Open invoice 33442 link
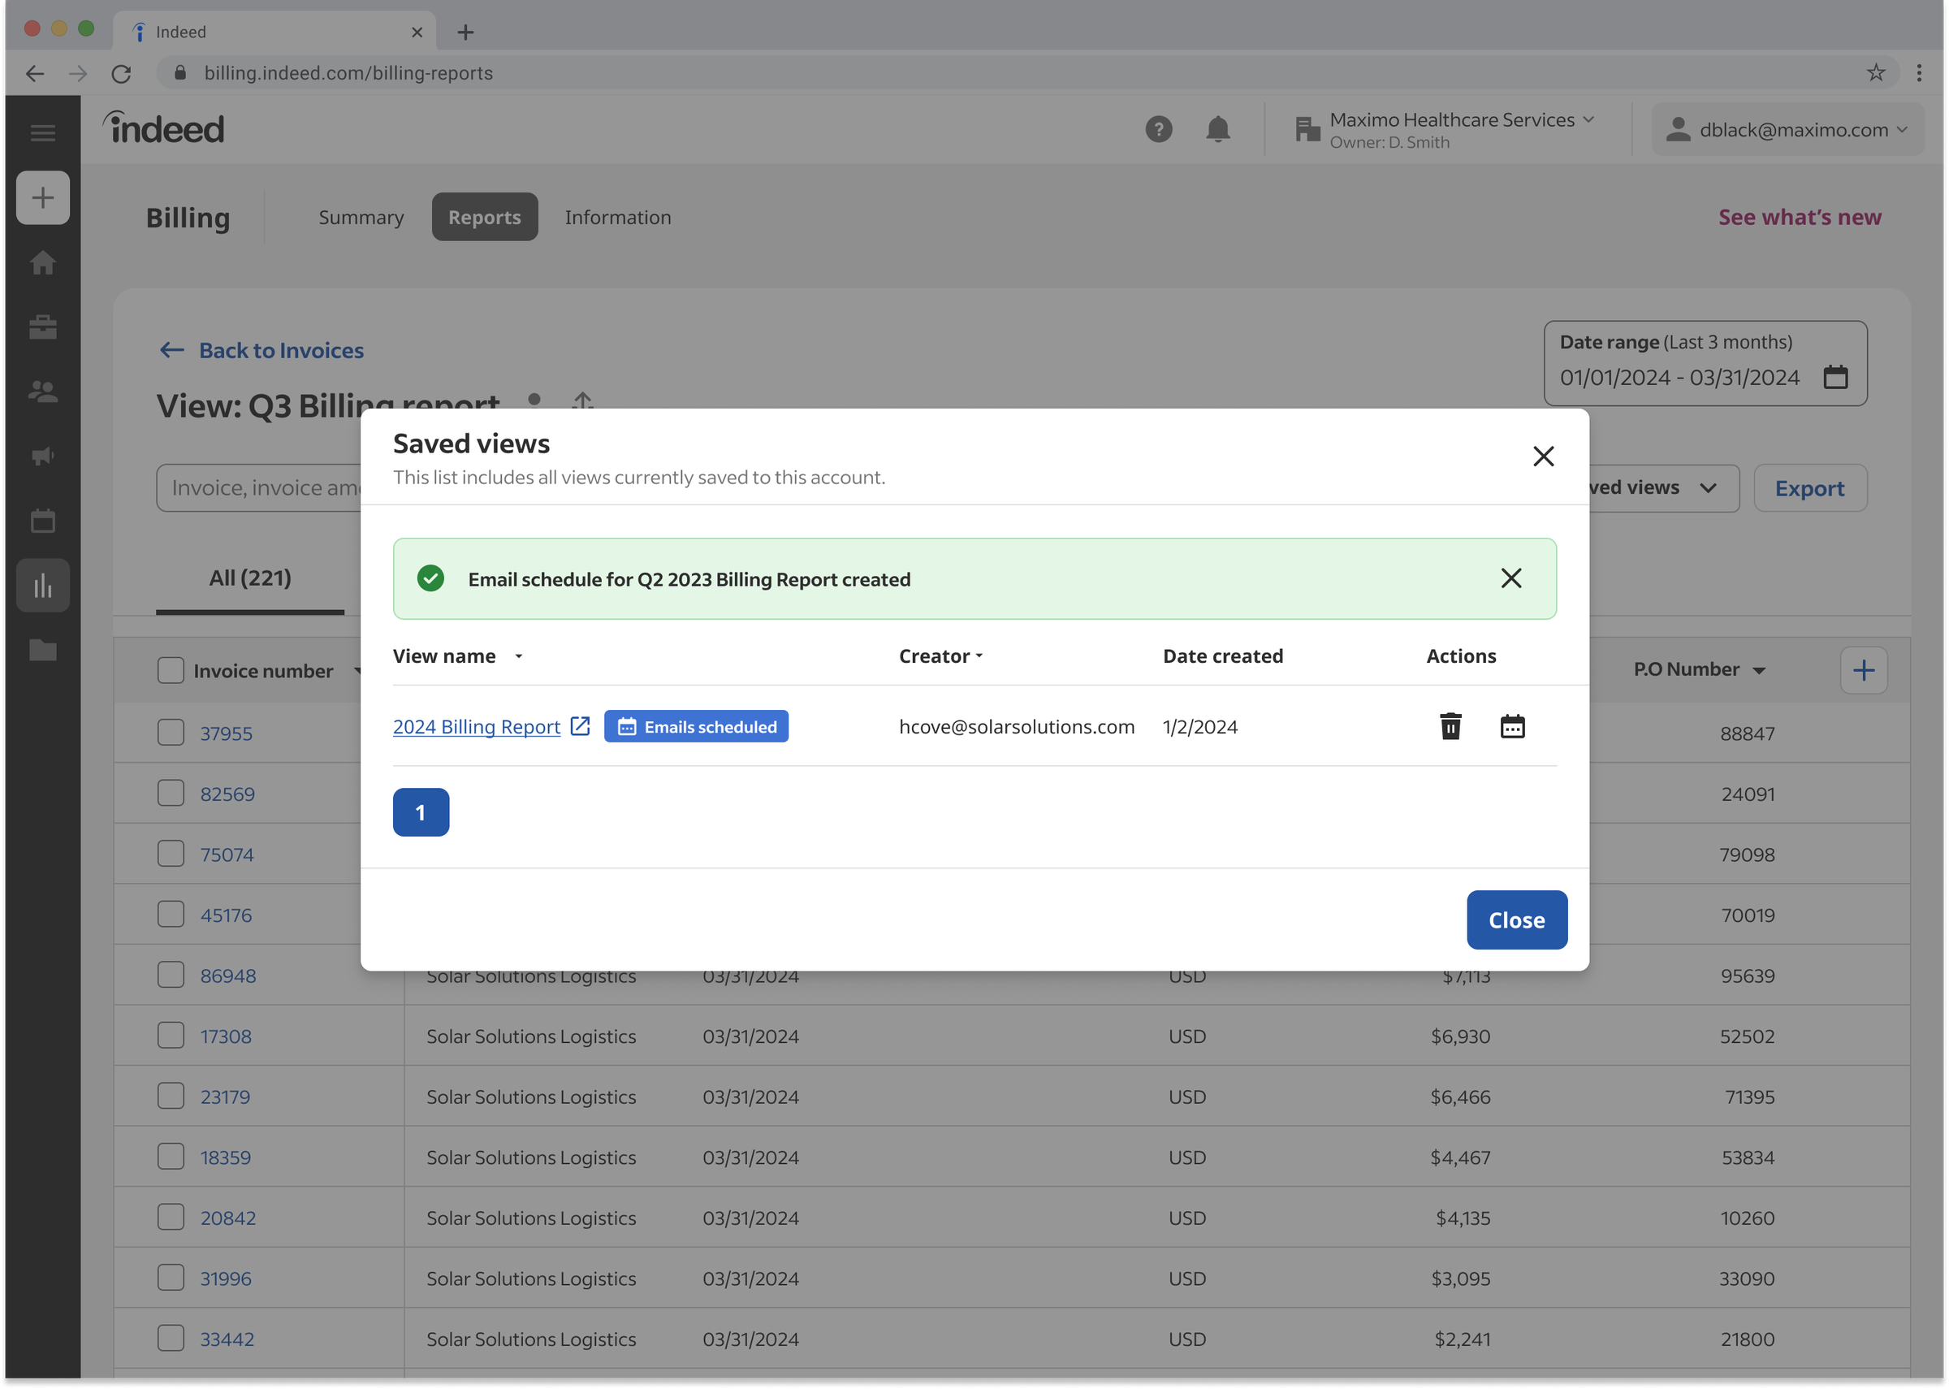This screenshot has width=1949, height=1389. (x=227, y=1339)
